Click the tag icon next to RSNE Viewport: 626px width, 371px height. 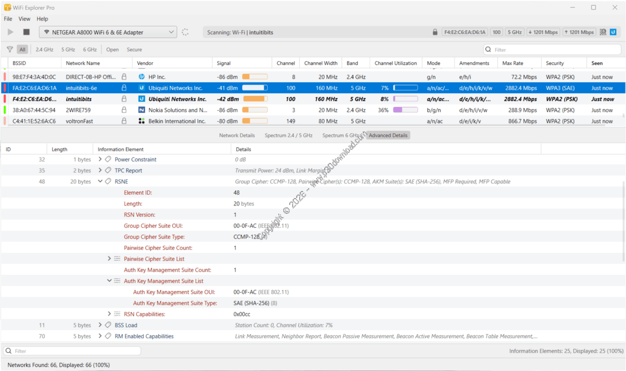(108, 181)
